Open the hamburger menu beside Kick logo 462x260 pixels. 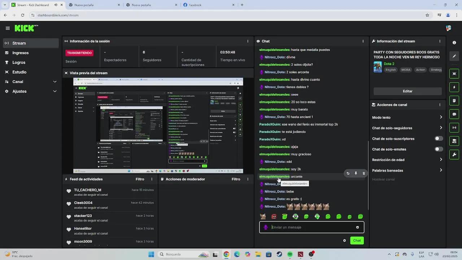click(x=8, y=28)
